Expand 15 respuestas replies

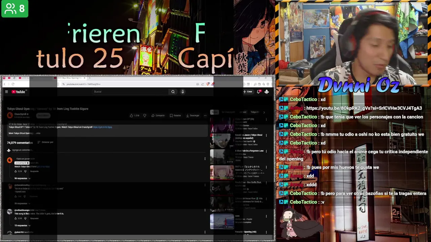tap(22, 226)
